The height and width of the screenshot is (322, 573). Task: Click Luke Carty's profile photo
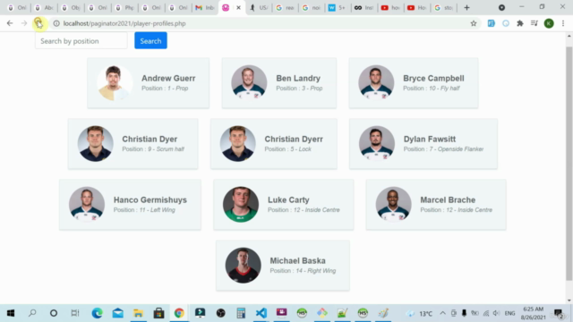coord(241,205)
